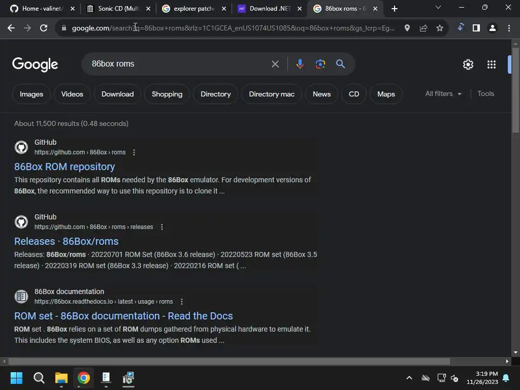Click the vertical scrollbar thumb

515,90
